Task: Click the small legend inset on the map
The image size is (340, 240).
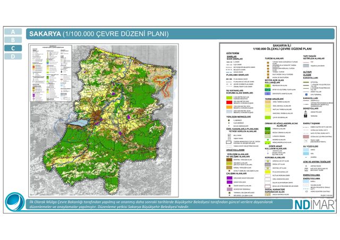Action: (51, 73)
